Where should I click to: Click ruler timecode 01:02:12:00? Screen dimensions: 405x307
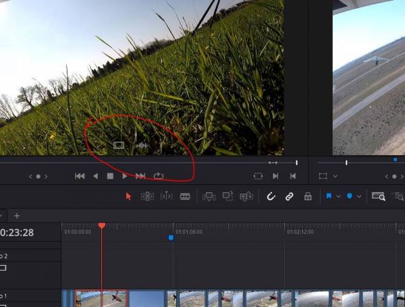[300, 232]
